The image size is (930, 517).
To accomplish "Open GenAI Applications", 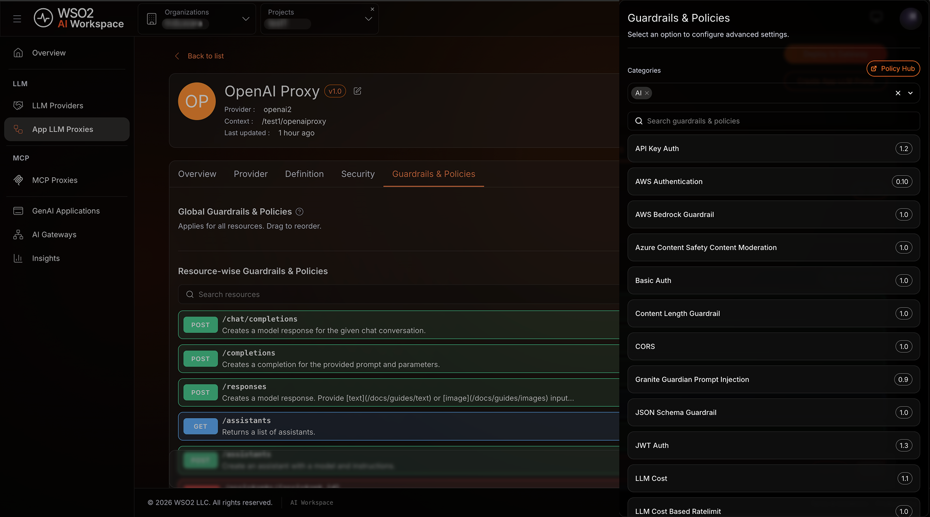I will (x=67, y=211).
